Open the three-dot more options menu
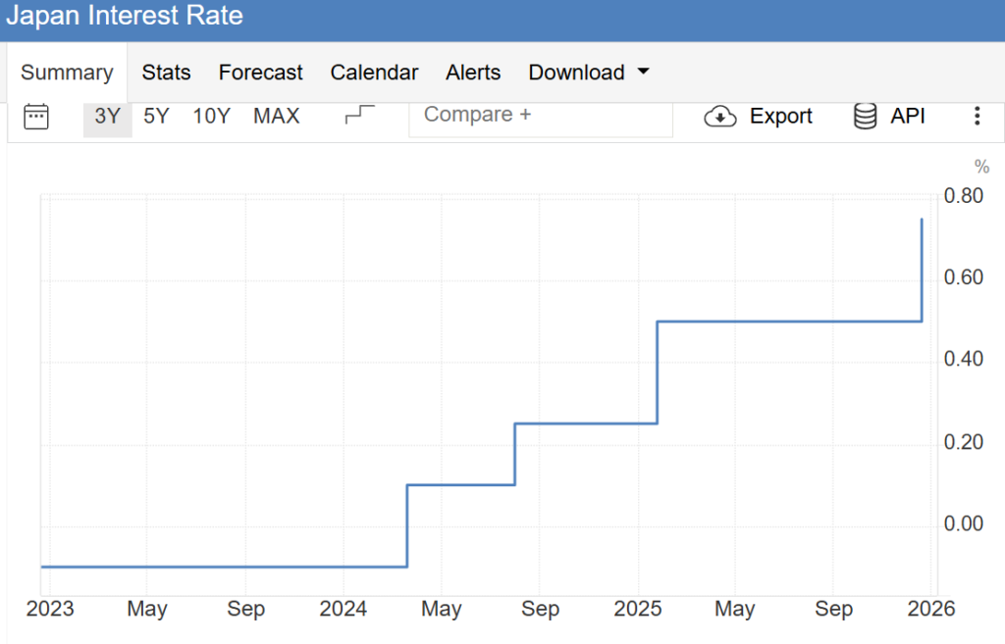This screenshot has width=1005, height=644. [x=977, y=117]
